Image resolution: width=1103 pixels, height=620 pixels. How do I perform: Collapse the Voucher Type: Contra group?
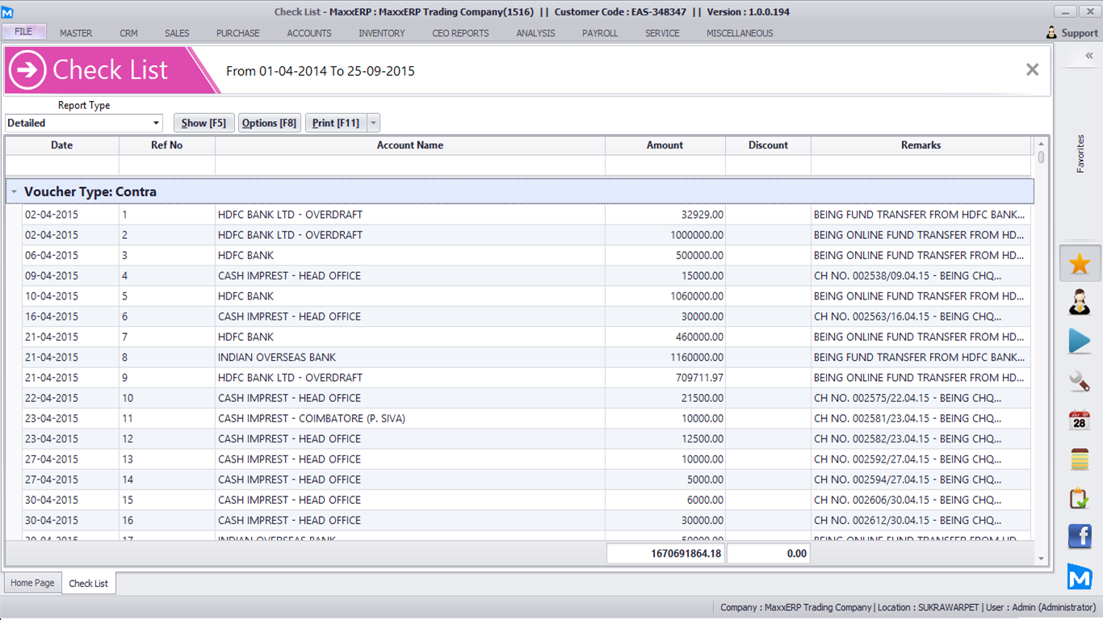(14, 192)
